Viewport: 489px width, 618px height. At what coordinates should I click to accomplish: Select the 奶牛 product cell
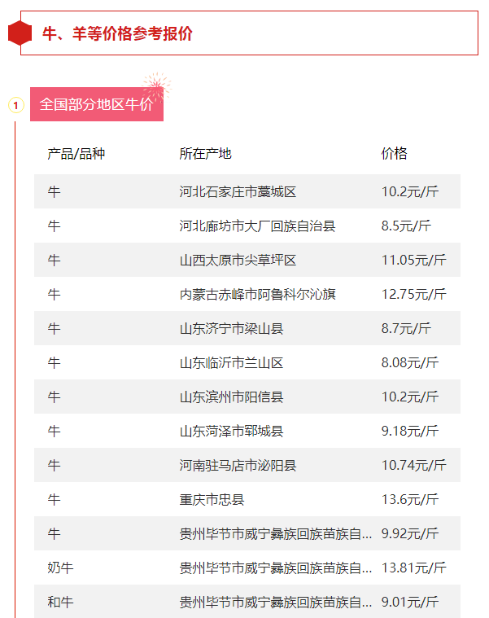[x=60, y=568]
